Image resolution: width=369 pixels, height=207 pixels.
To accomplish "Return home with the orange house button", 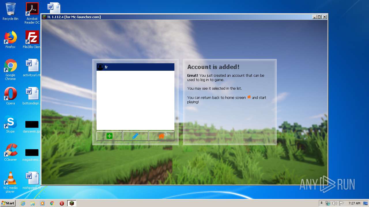I will [161, 136].
